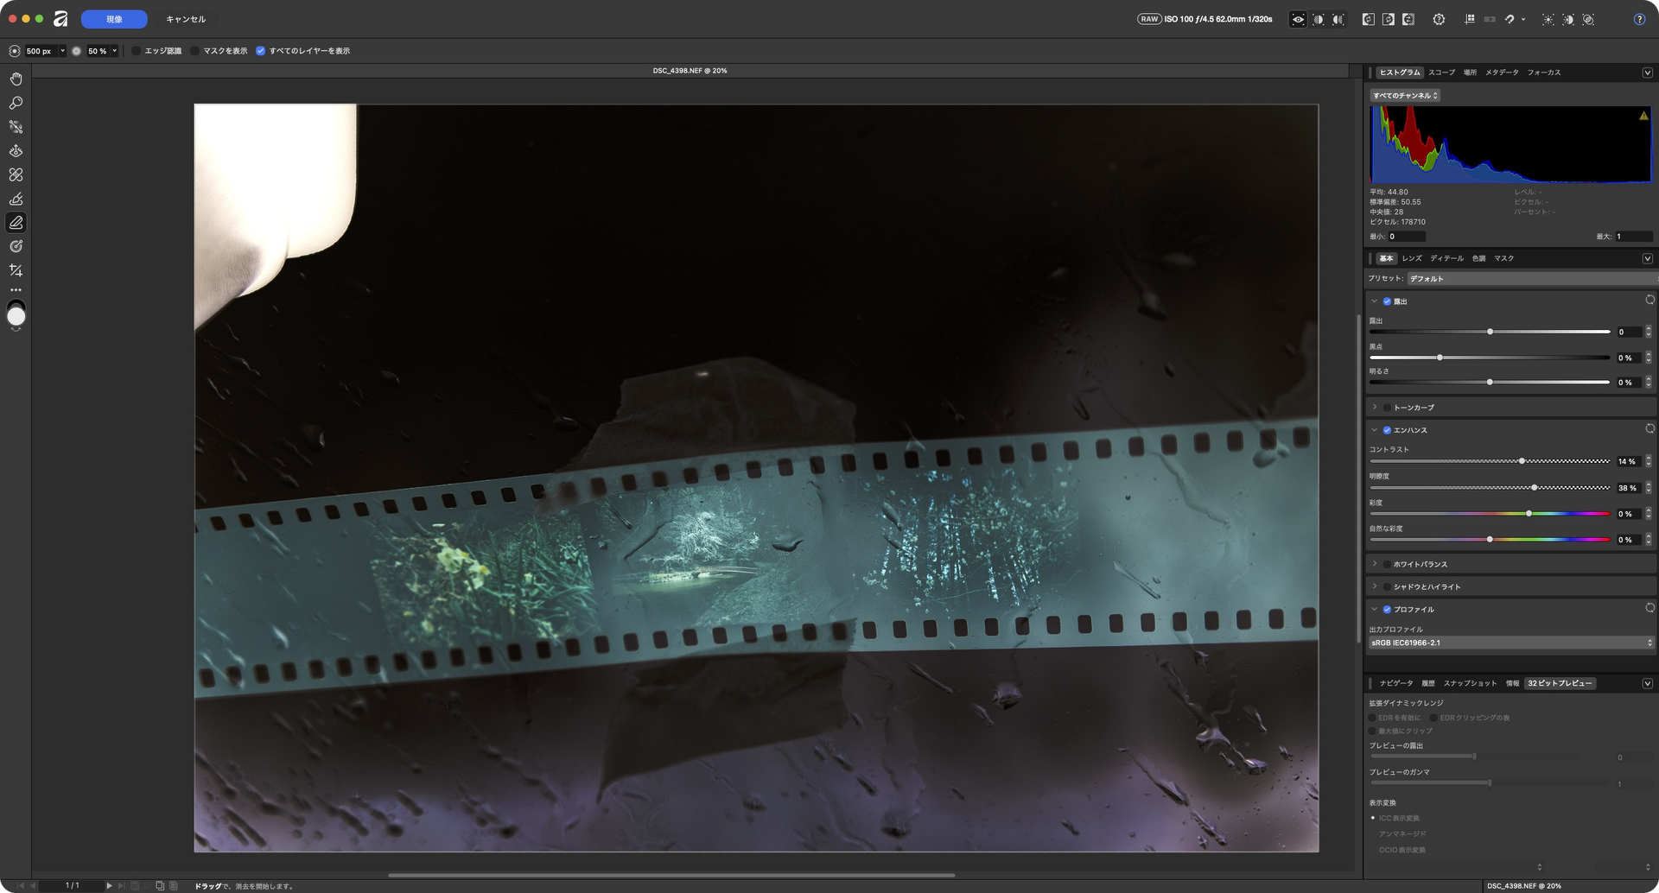Switch to the 色調 tab
The image size is (1659, 893).
click(x=1479, y=258)
